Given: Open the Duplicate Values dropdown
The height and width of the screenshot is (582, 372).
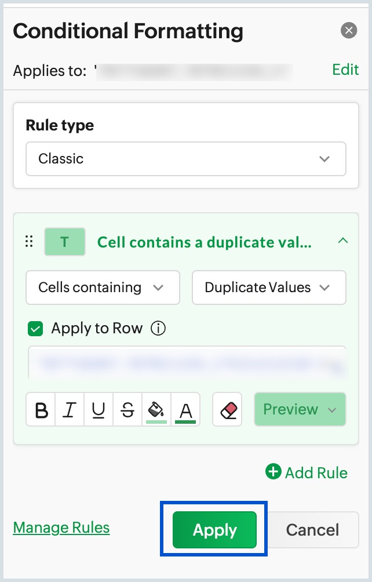Looking at the screenshot, I should 269,288.
